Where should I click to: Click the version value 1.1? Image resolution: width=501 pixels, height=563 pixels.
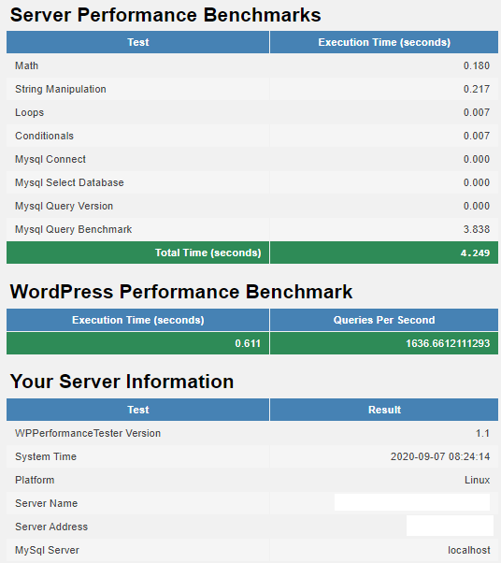482,433
